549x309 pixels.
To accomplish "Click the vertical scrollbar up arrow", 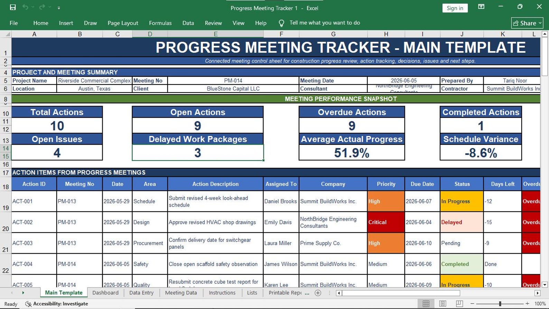I will 545,34.
